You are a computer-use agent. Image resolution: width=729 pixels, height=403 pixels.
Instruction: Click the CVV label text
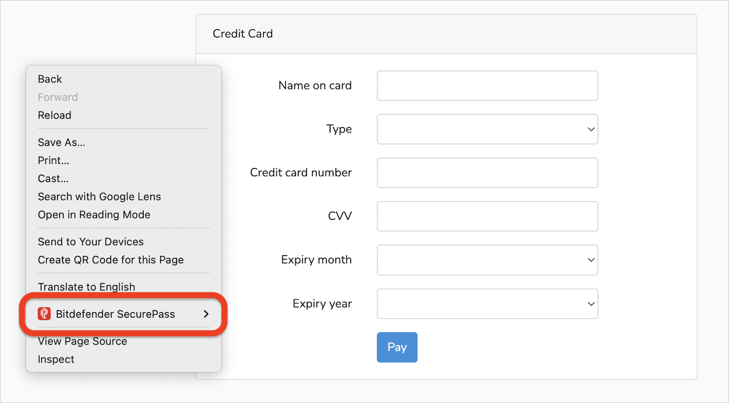click(340, 217)
